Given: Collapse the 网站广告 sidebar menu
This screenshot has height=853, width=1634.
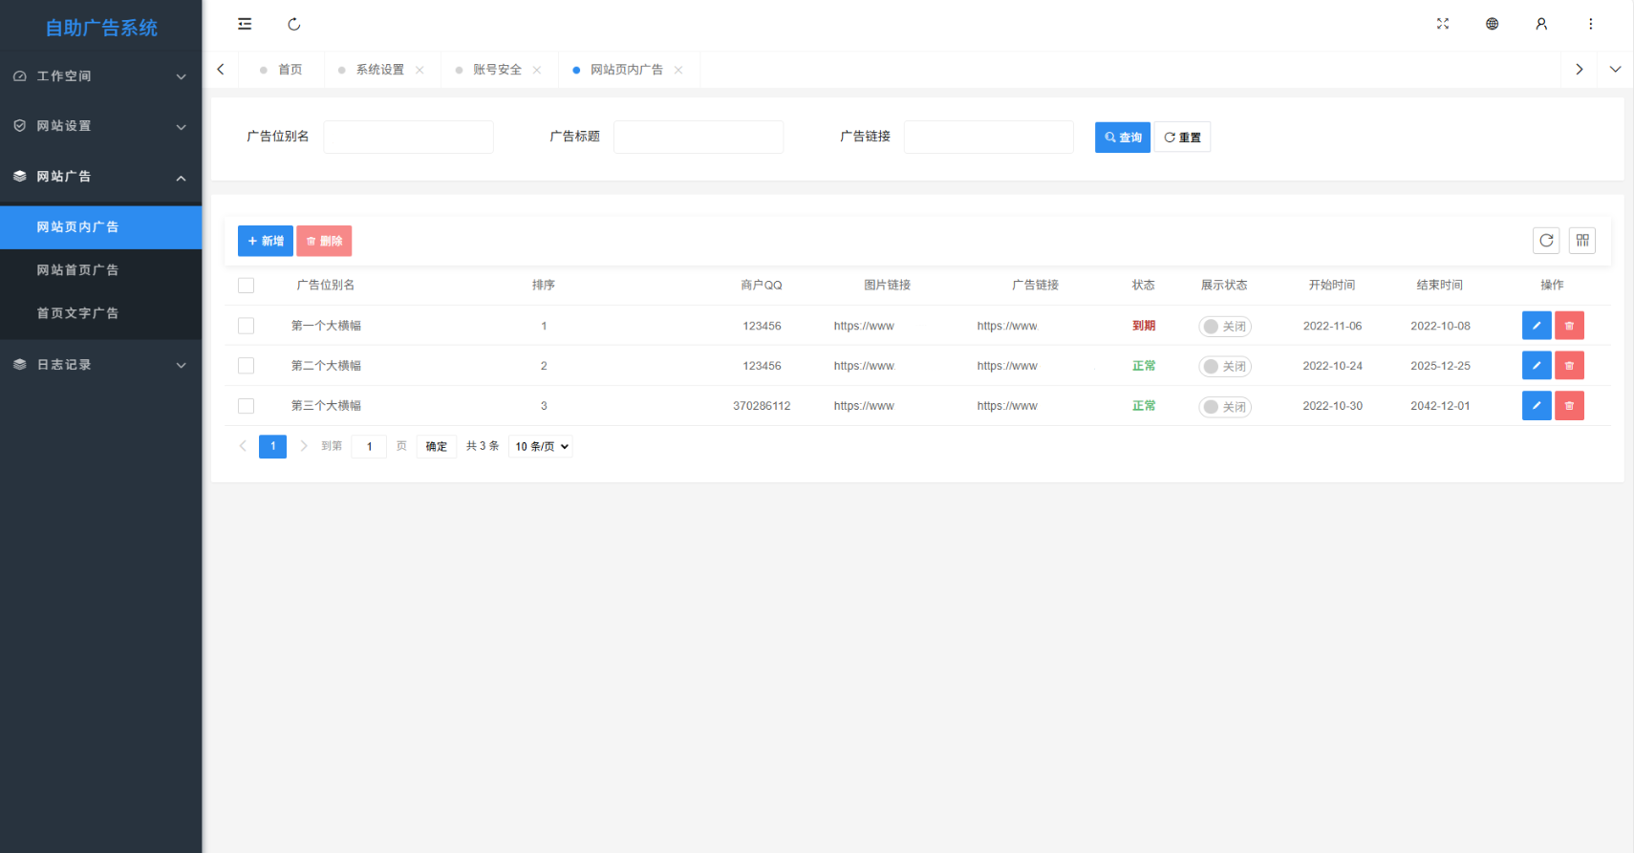Looking at the screenshot, I should pos(100,177).
